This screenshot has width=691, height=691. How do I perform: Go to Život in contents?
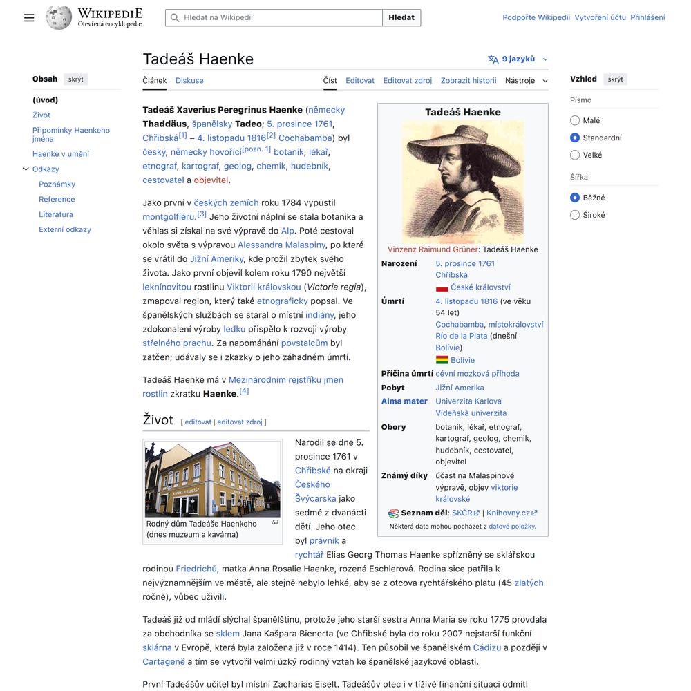[x=41, y=115]
